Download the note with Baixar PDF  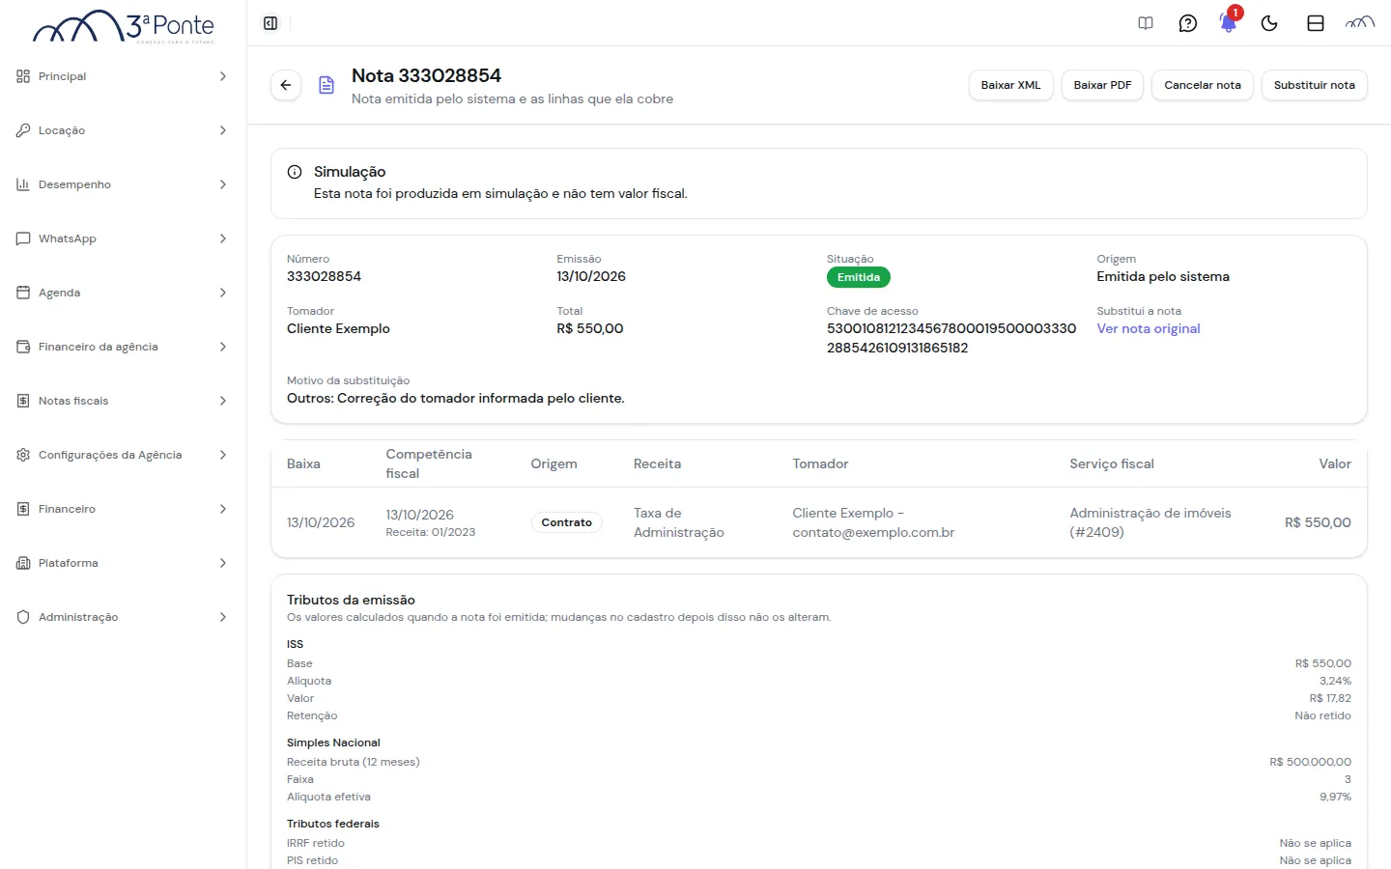(1102, 85)
